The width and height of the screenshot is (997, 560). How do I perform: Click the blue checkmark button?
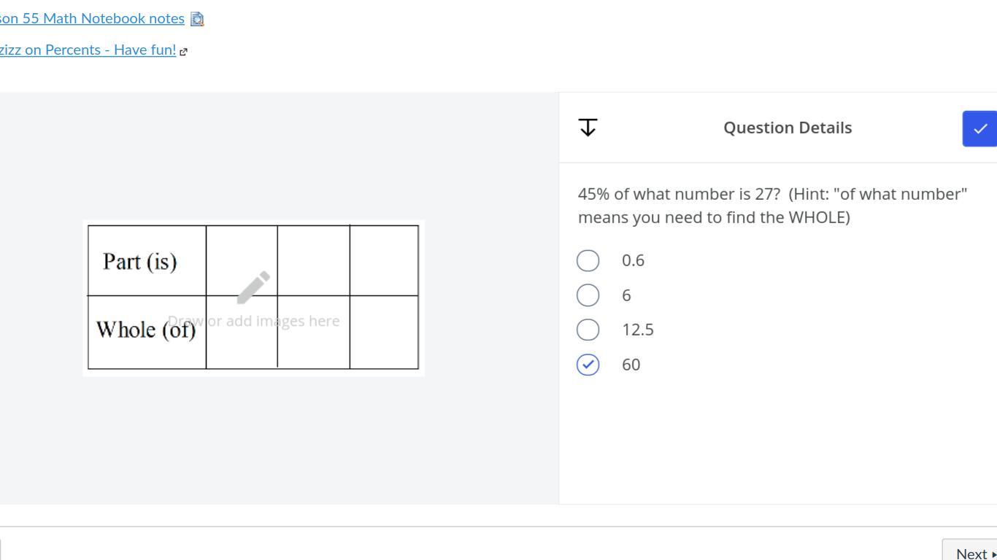tap(979, 128)
